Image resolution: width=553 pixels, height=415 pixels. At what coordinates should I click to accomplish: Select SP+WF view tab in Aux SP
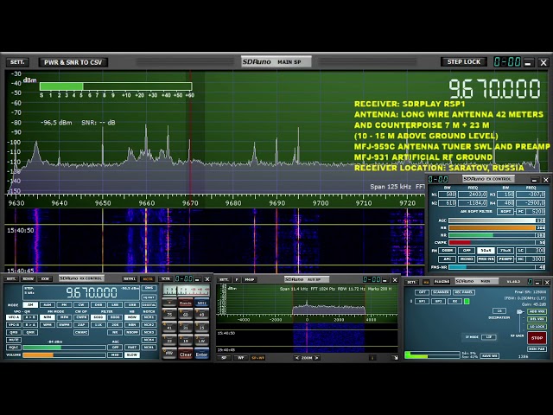(x=257, y=357)
